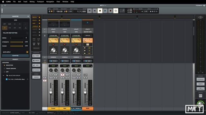Toggle the Follow Snap Setting checkbox
This screenshot has width=206, height=115.
pyautogui.click(x=27, y=33)
